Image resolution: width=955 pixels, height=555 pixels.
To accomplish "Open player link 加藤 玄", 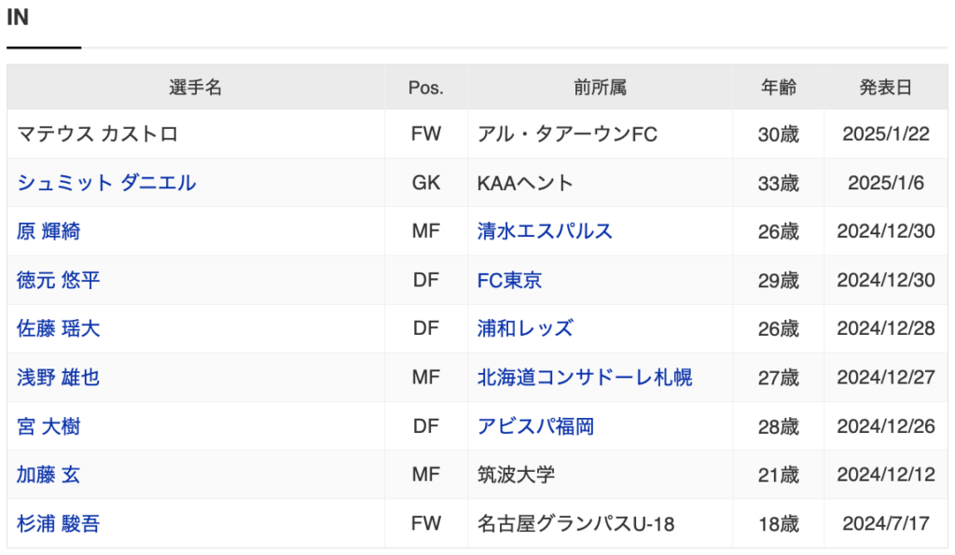I will [x=48, y=475].
